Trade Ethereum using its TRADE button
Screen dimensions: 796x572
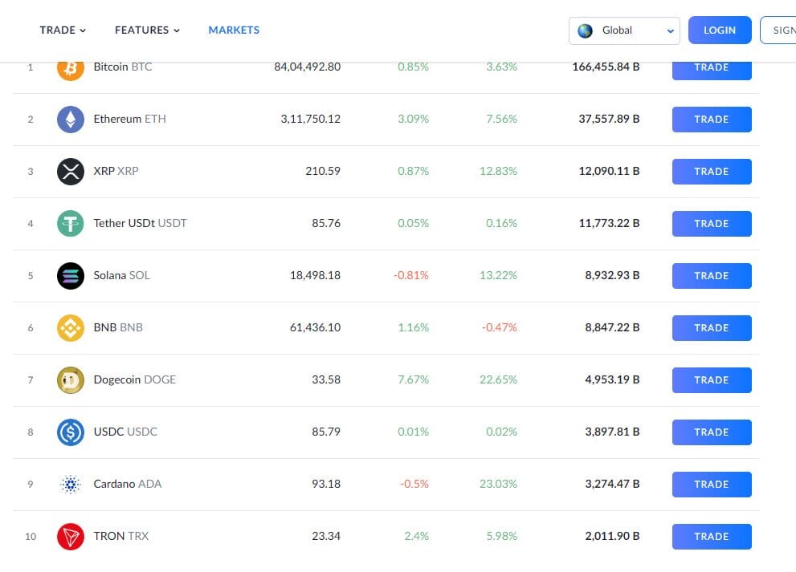(712, 120)
